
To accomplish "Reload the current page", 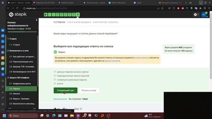I will [x=17, y=8].
